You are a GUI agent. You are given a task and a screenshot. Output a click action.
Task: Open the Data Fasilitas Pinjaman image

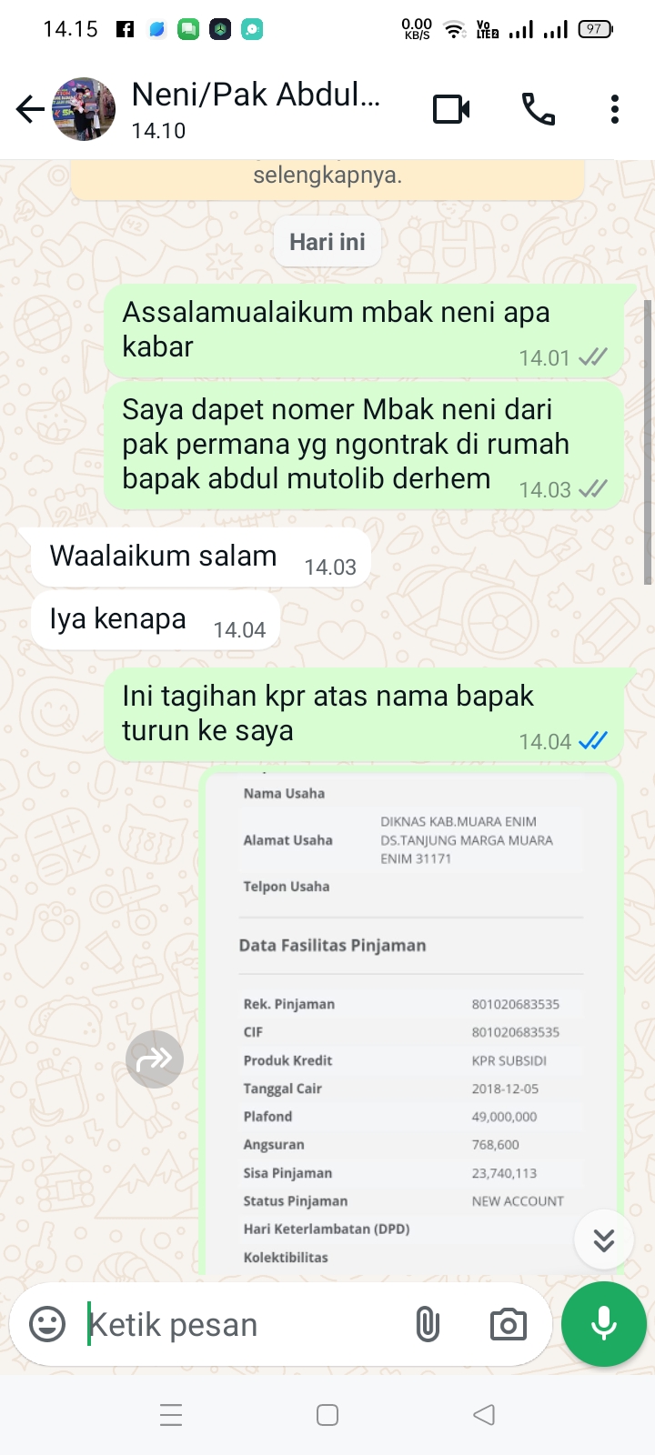coord(411,1022)
